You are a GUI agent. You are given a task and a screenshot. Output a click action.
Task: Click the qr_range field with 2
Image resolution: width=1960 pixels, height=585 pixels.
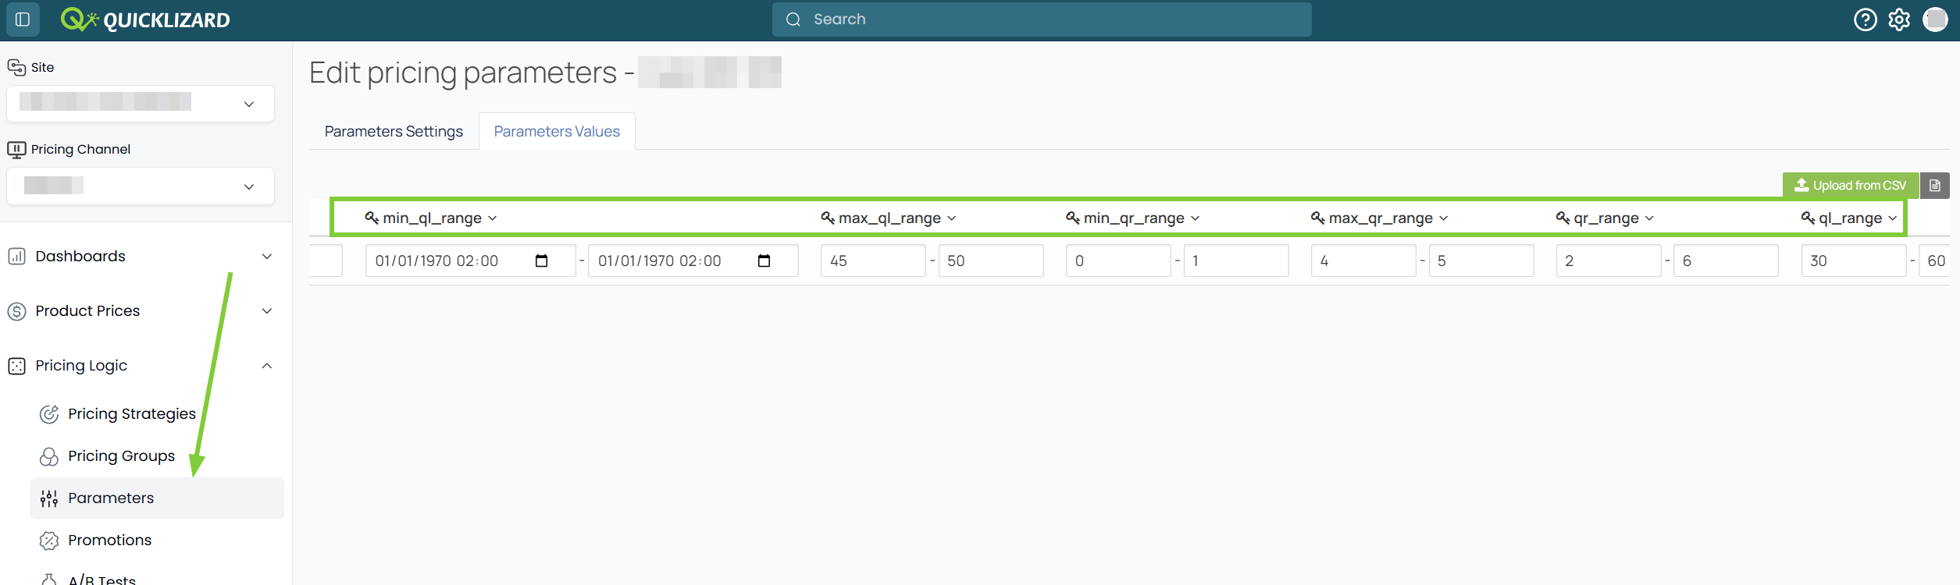1609,261
